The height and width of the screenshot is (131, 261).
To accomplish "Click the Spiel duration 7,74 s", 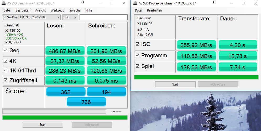I will pyautogui.click(x=238, y=67).
